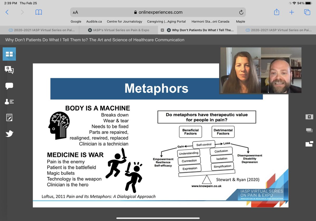Screen dimensions: 316x221
Task: Reload the page with the refresh icon
Action: pos(241,12)
